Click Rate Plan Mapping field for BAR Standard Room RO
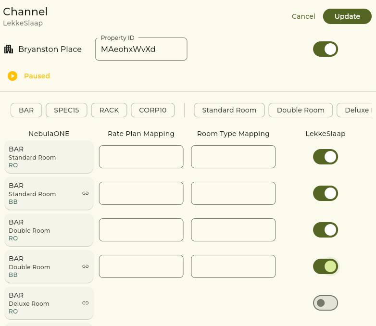The image size is (376, 326). coord(141,157)
